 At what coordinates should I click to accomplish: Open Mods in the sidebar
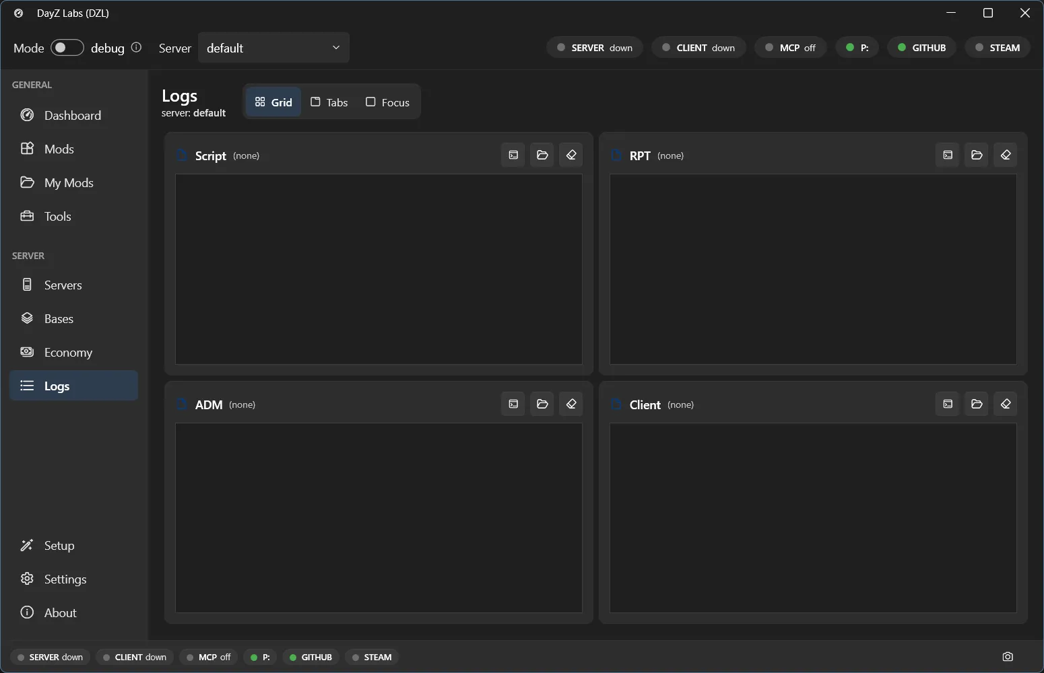pos(73,149)
